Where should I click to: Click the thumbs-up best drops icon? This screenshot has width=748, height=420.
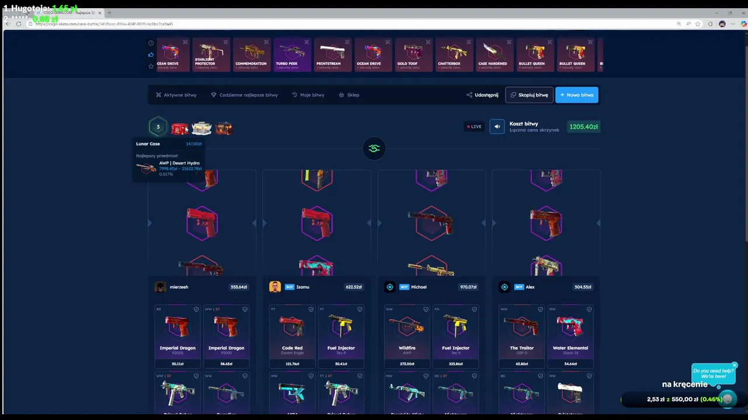tap(151, 55)
